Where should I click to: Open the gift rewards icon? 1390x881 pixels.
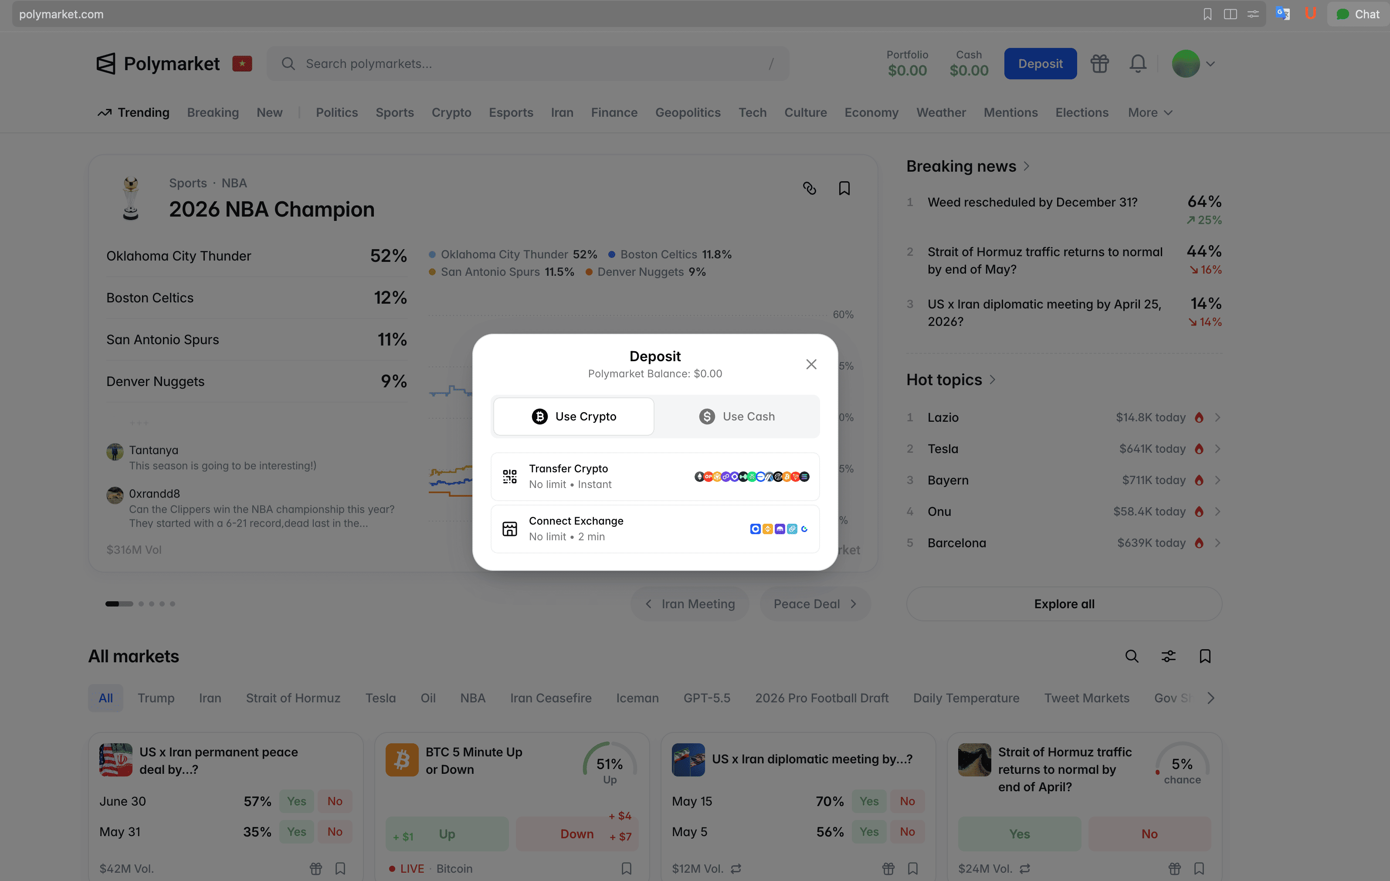1099,64
